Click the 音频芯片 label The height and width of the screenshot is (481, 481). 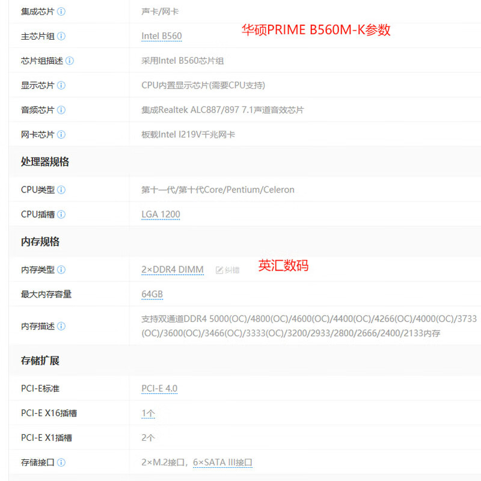[x=38, y=110]
